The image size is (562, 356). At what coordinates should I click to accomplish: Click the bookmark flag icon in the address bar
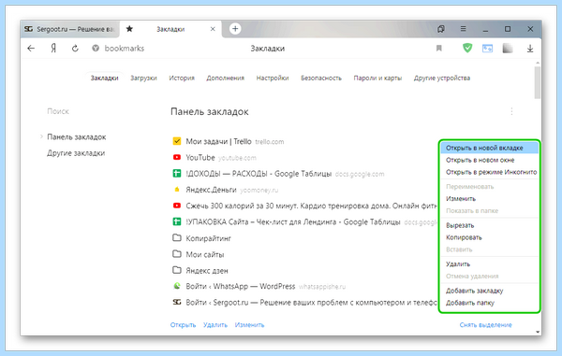pos(438,49)
